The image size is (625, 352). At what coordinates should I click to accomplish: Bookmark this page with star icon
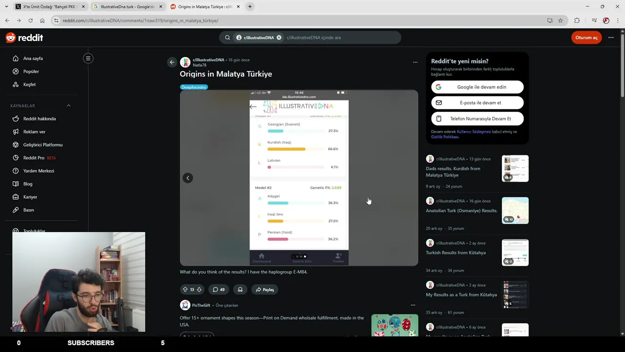pyautogui.click(x=561, y=21)
